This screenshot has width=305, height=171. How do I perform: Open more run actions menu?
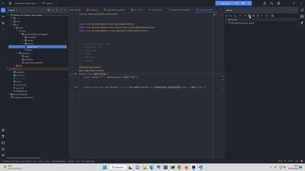coord(249,3)
